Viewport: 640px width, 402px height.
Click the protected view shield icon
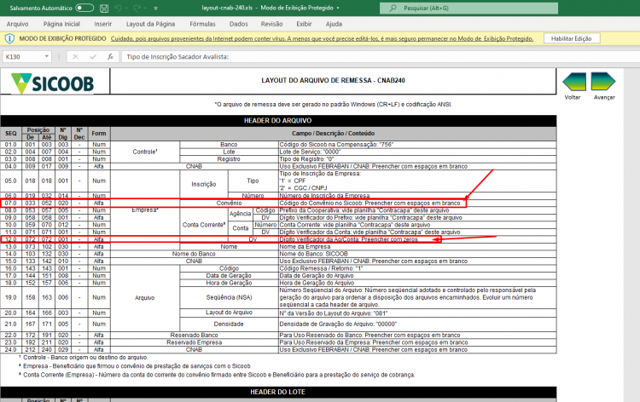point(9,38)
